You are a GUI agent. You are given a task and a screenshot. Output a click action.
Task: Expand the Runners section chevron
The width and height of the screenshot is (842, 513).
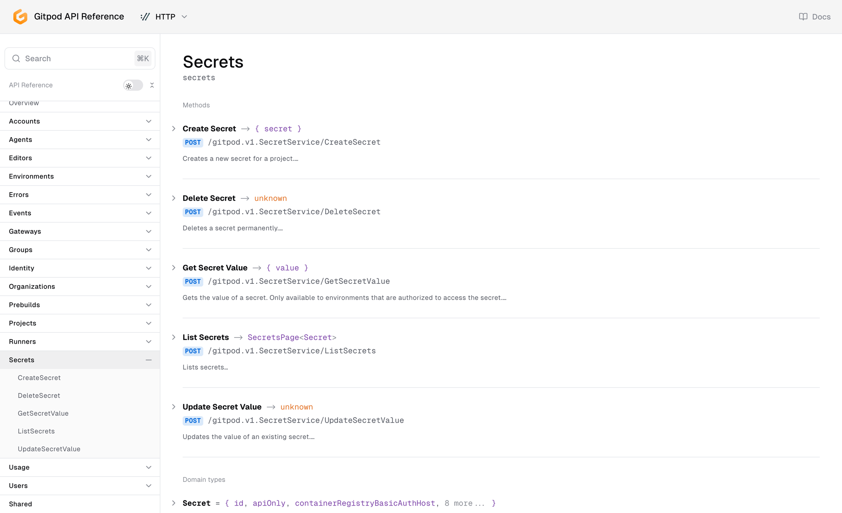pos(148,342)
